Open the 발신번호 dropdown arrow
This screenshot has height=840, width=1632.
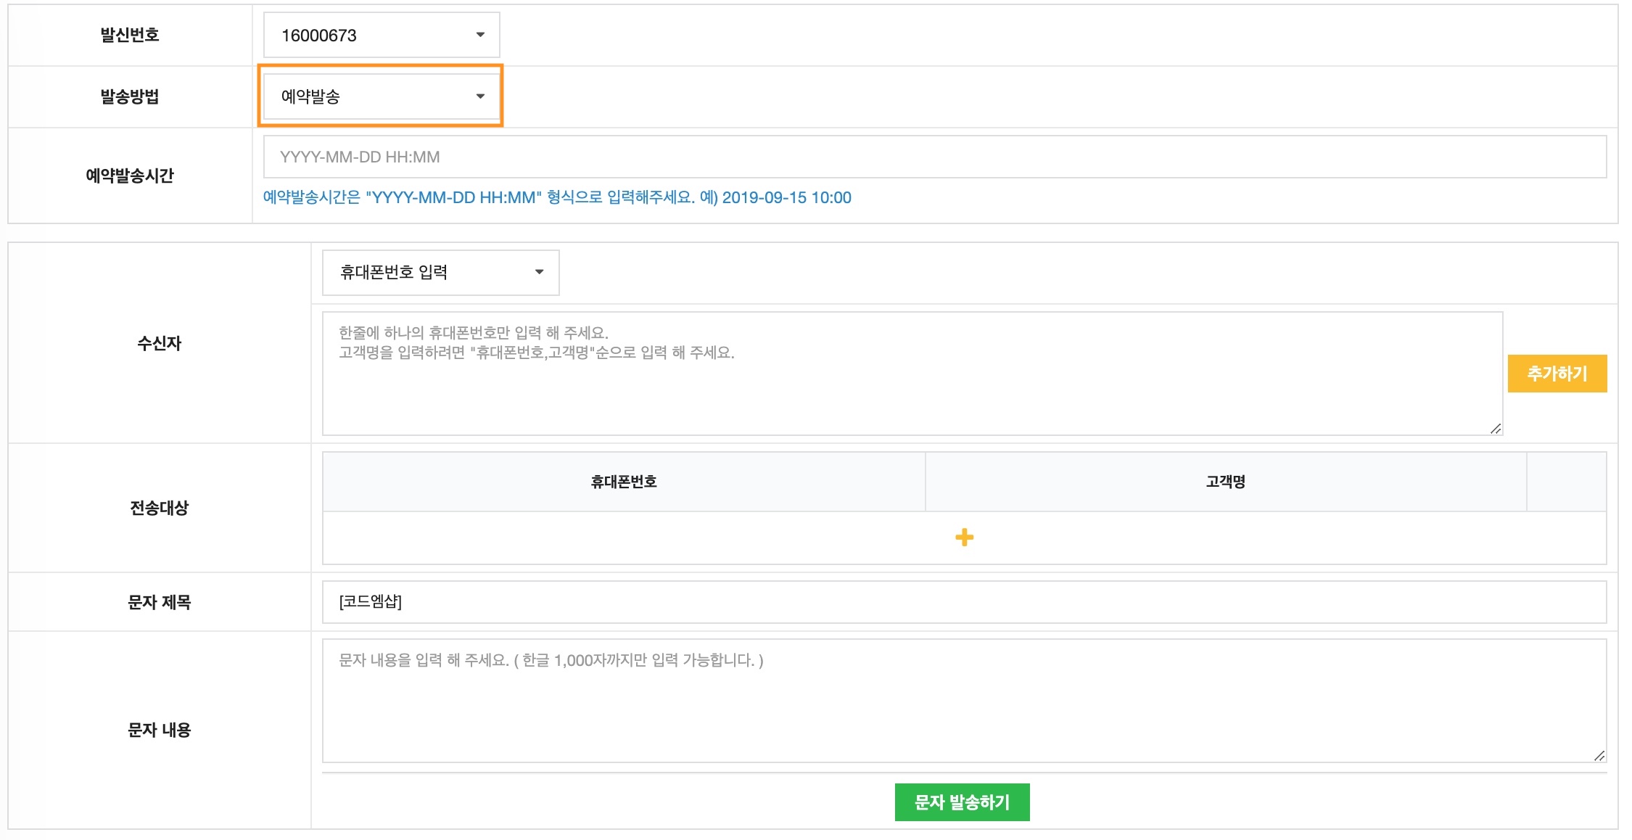tap(481, 34)
